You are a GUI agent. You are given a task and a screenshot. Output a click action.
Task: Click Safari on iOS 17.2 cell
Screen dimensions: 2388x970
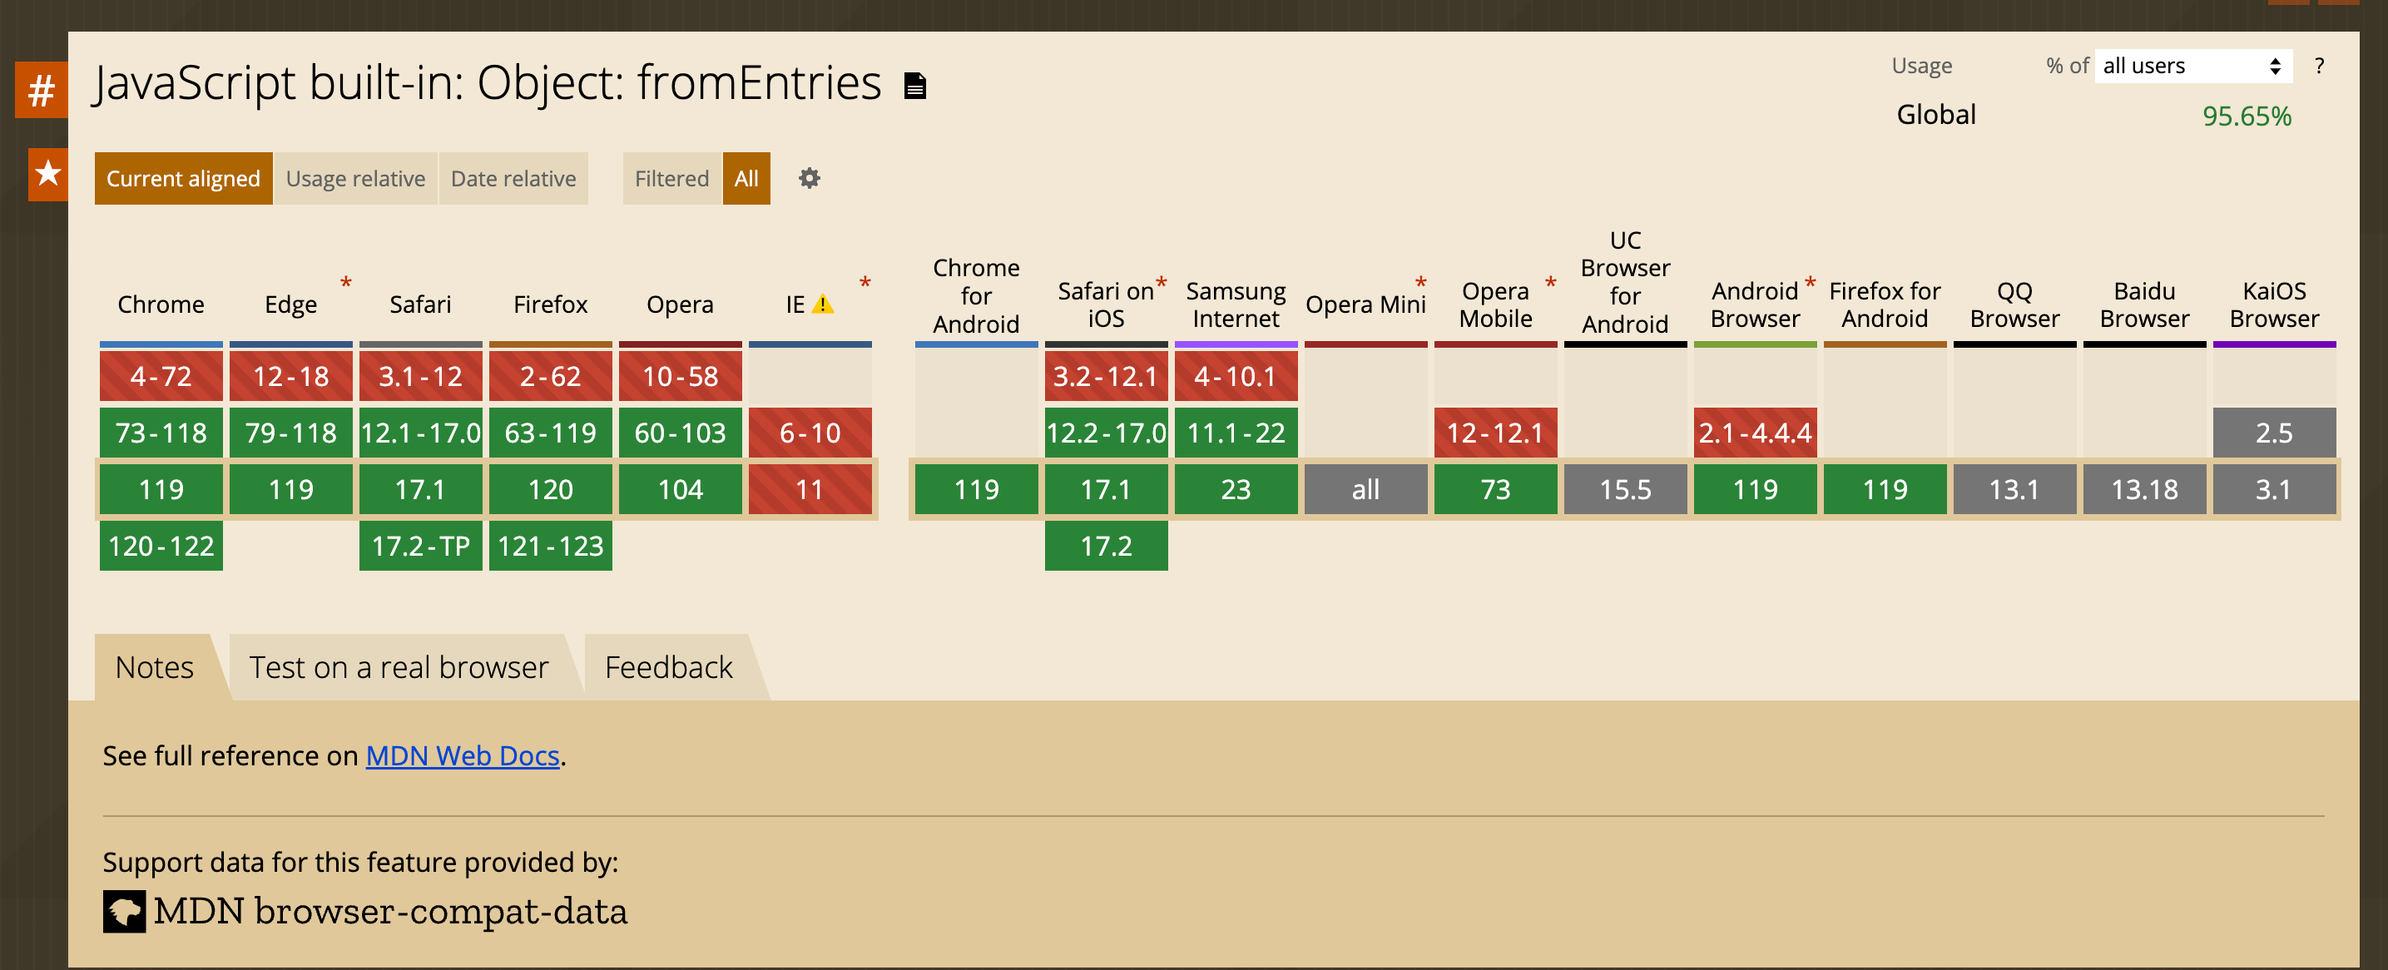coord(1106,546)
